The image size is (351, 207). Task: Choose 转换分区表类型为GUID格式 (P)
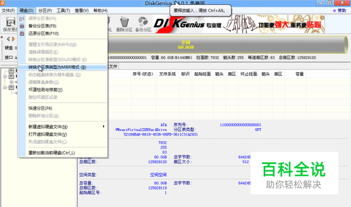pos(63,60)
